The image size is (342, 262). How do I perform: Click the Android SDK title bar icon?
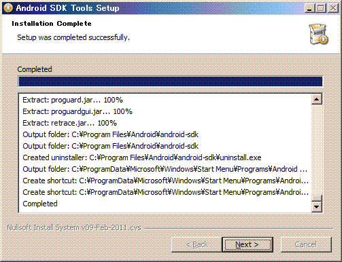point(8,8)
